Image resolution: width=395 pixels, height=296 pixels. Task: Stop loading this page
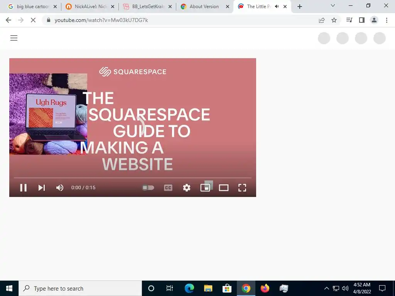33,20
